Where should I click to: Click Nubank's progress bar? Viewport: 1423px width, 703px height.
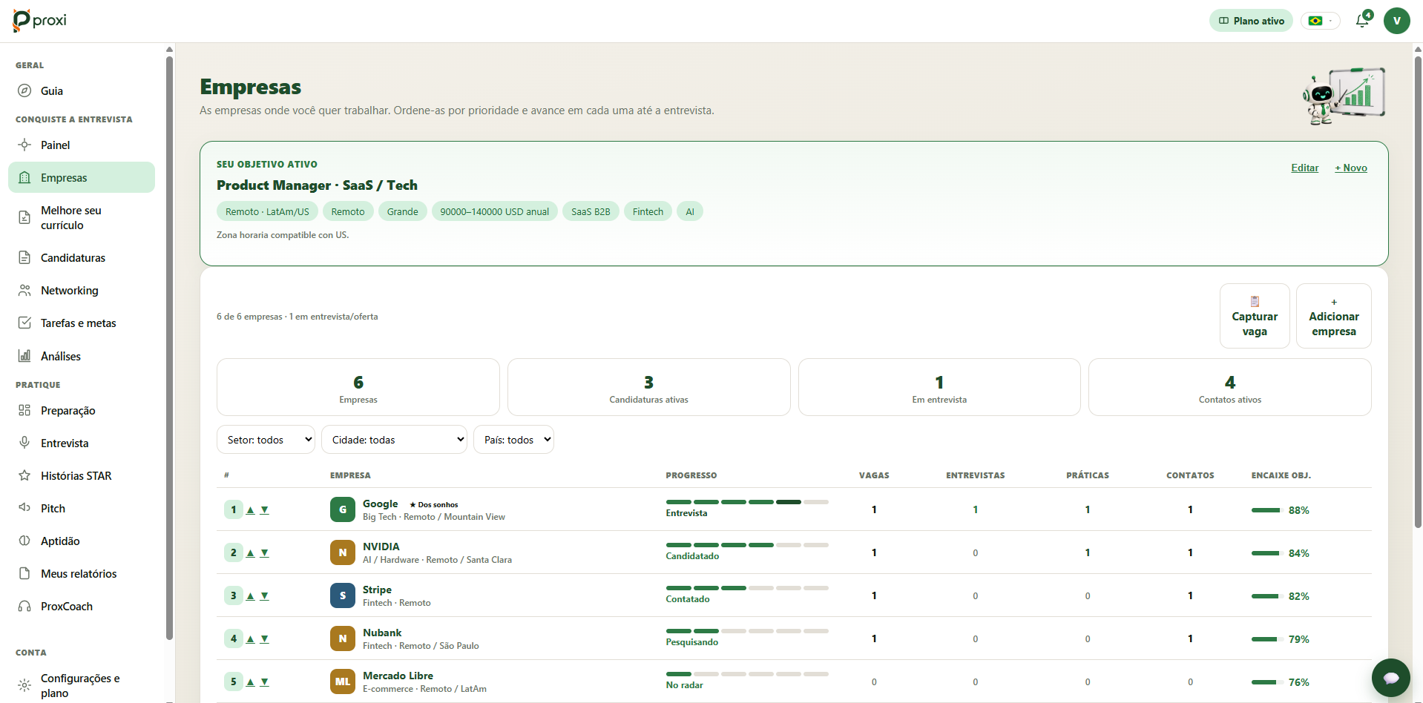click(x=747, y=631)
